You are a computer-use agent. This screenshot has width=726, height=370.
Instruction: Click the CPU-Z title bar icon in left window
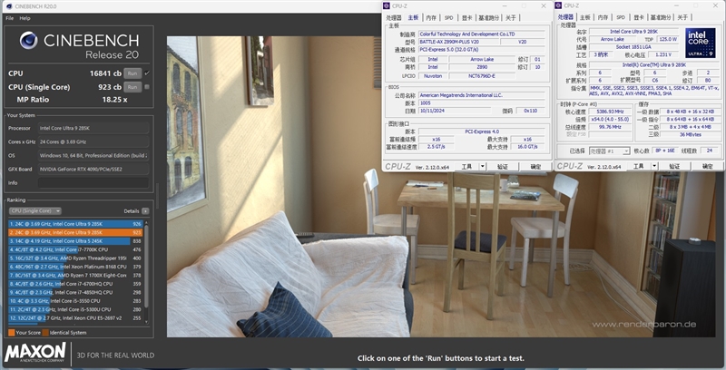388,5
